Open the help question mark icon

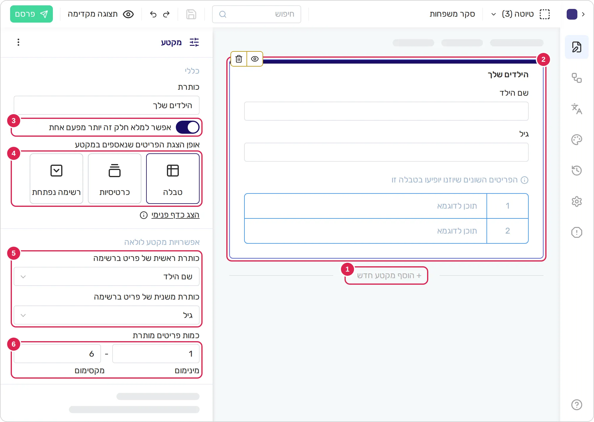tap(577, 405)
